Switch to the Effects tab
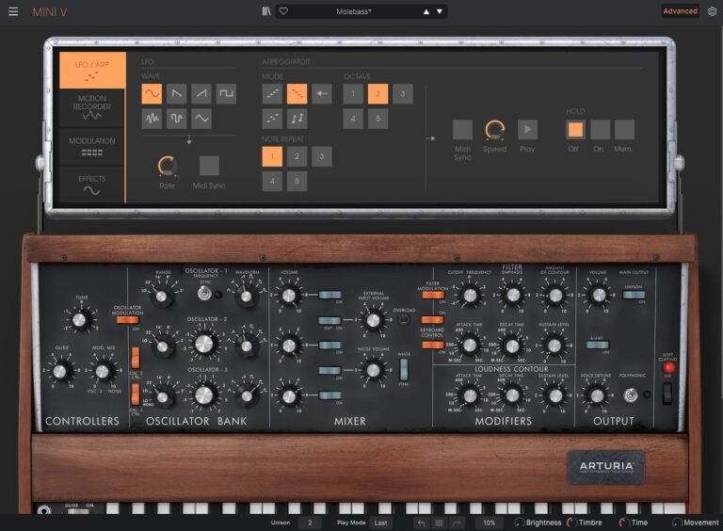This screenshot has height=531, width=723. coord(92,184)
